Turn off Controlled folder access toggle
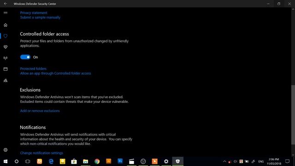Image resolution: width=295 pixels, height=166 pixels. point(25,57)
